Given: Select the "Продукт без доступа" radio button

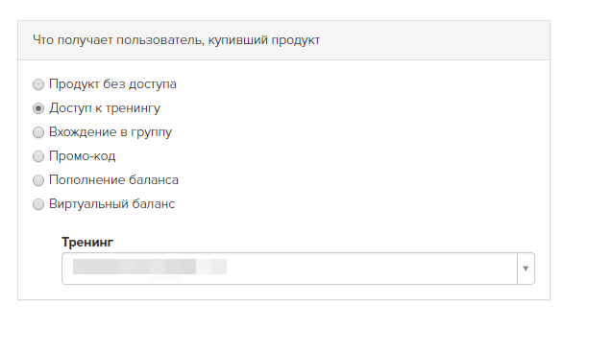Looking at the screenshot, I should pyautogui.click(x=38, y=84).
